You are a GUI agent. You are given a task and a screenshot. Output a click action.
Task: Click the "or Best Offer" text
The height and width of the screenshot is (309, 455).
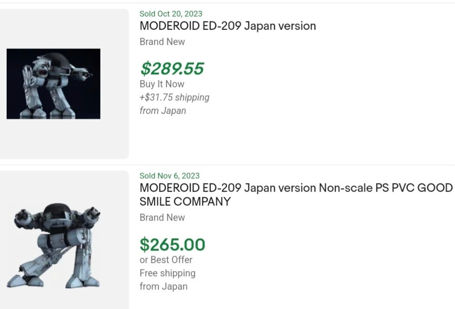pyautogui.click(x=166, y=260)
